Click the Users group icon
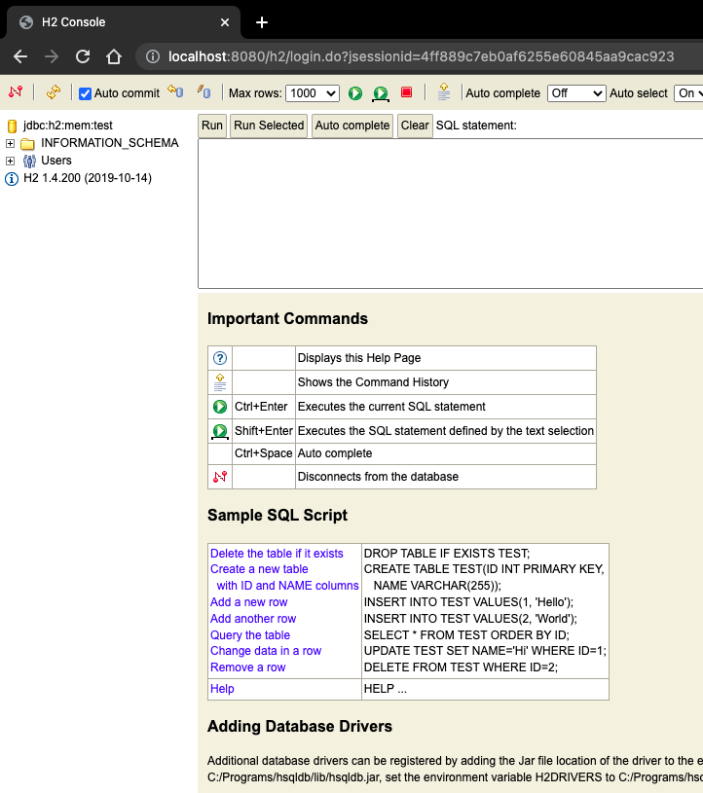 coord(29,162)
